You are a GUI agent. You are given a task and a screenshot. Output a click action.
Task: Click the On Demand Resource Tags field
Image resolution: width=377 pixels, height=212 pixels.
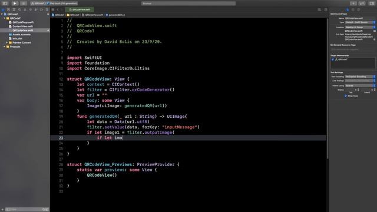point(353,49)
